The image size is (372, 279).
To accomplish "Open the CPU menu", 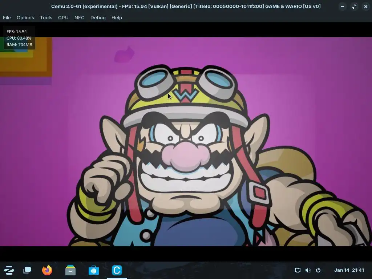I will (63, 17).
